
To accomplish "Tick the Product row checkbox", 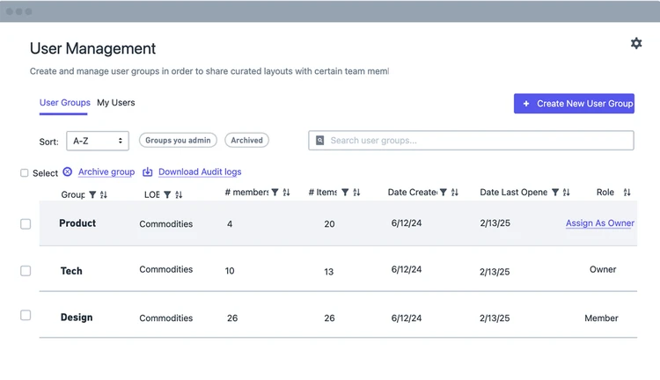I will click(x=26, y=224).
